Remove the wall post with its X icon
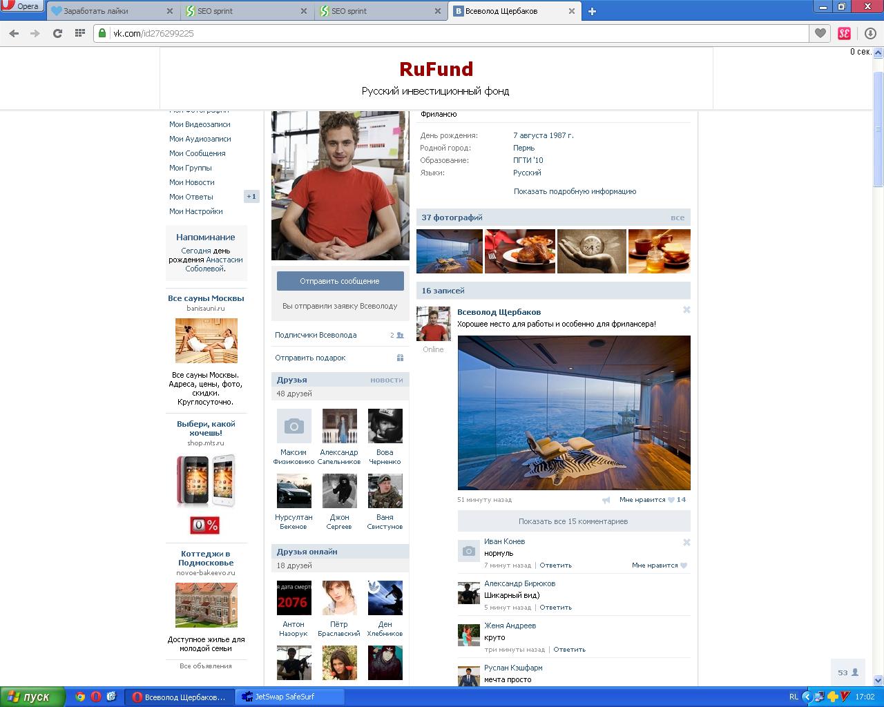The width and height of the screenshot is (884, 707). (x=686, y=310)
